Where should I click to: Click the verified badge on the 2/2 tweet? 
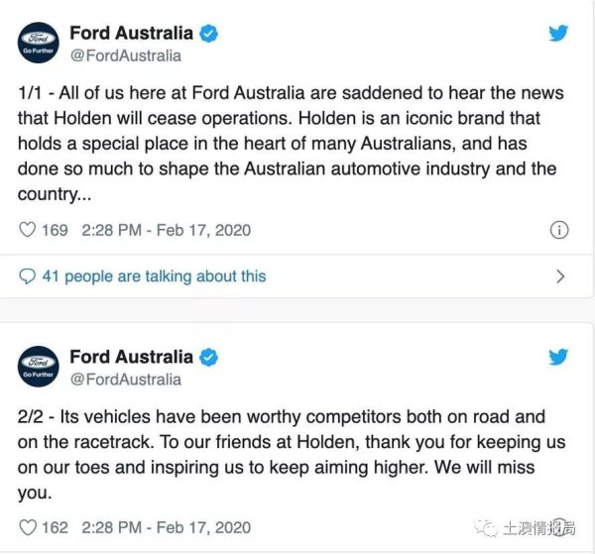(208, 357)
